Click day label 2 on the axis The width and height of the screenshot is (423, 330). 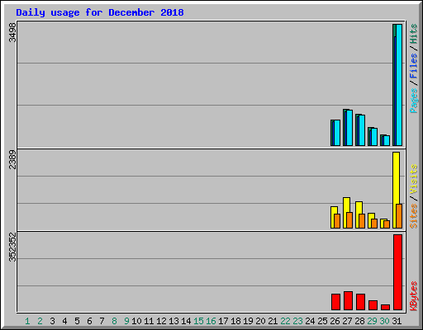pos(40,321)
